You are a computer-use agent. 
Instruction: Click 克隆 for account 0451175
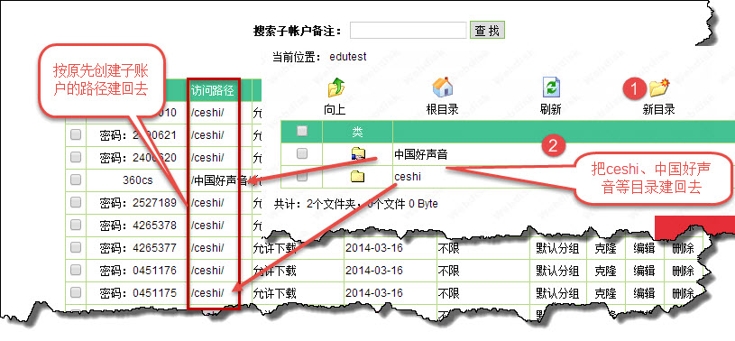pyautogui.click(x=605, y=293)
